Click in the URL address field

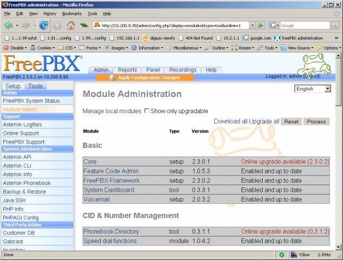pyautogui.click(x=171, y=25)
